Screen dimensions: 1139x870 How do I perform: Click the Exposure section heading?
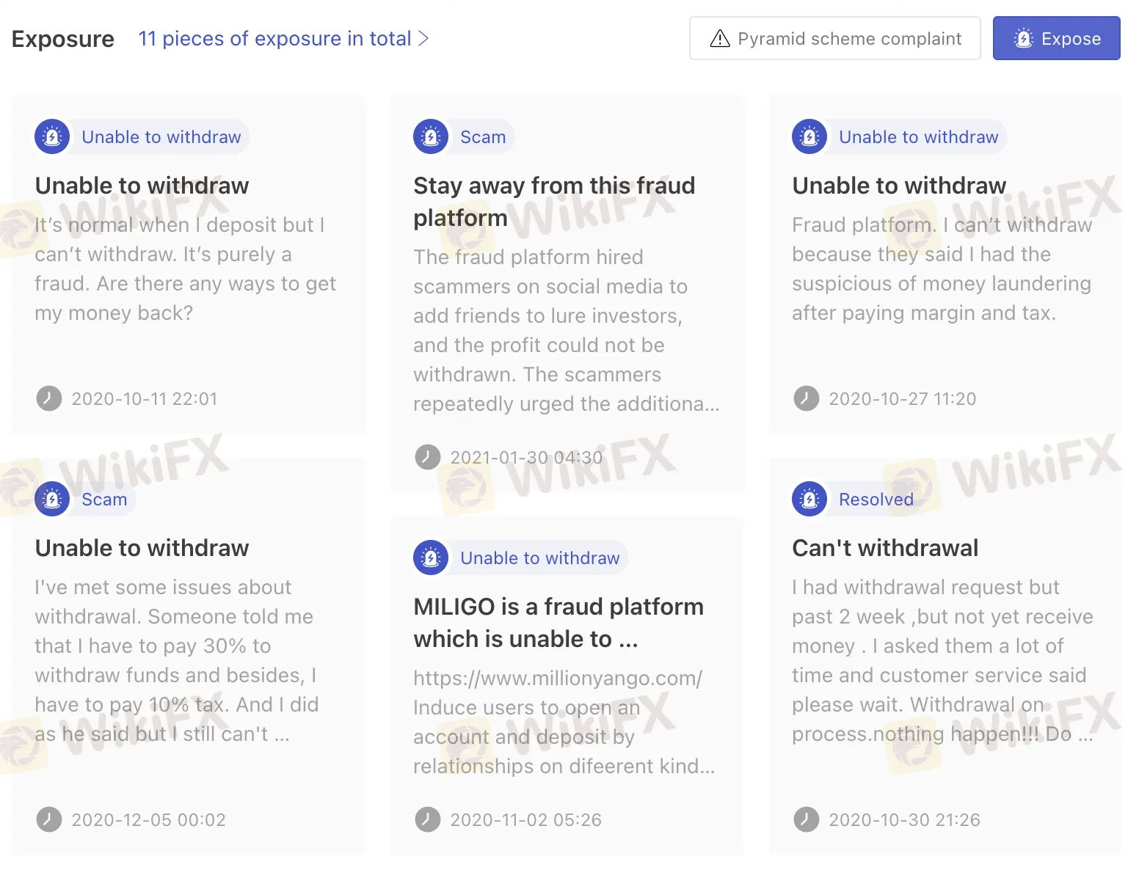point(63,39)
